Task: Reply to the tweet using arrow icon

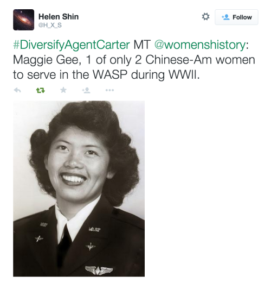Action: tap(17, 90)
